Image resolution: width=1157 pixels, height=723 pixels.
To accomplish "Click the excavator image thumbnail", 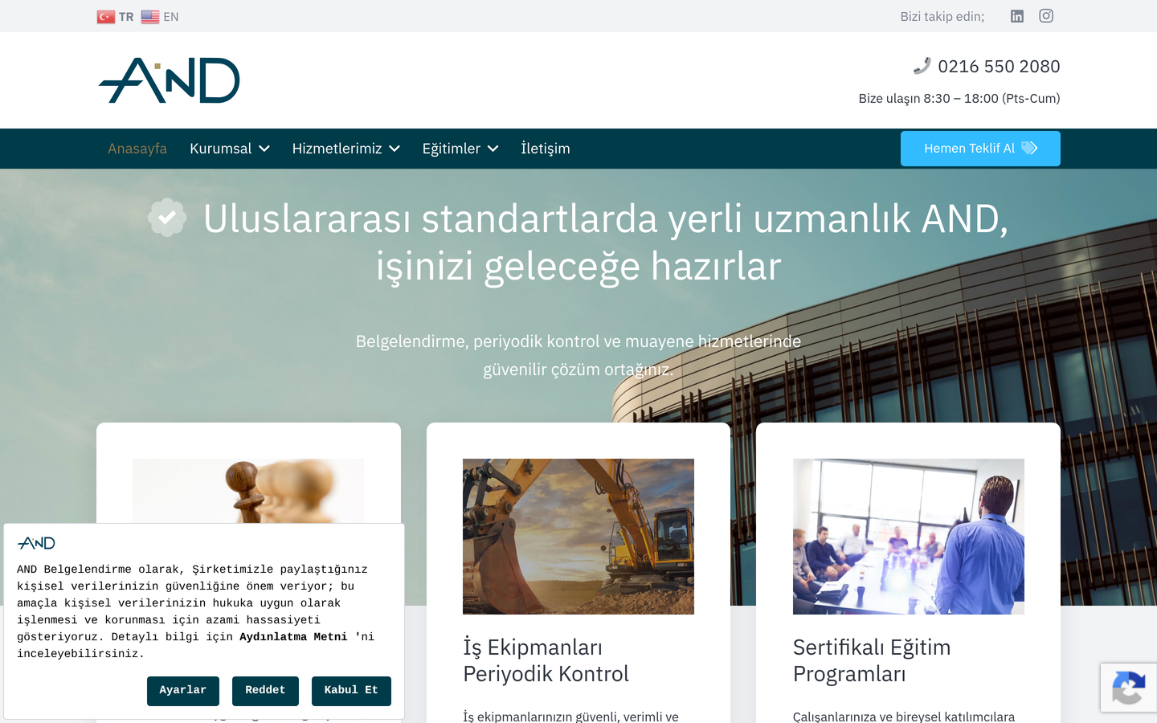I will click(578, 537).
